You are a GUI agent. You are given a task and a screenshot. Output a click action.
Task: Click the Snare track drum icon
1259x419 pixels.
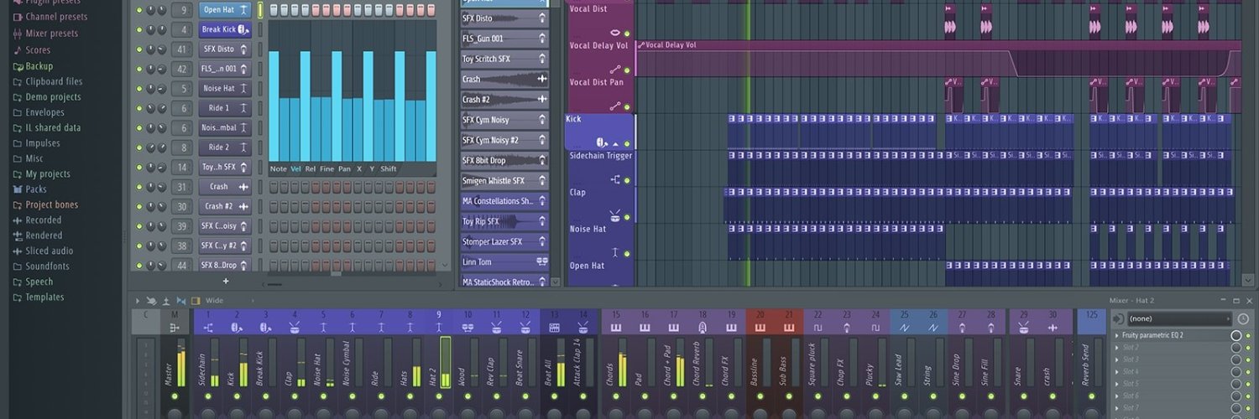tap(1023, 327)
